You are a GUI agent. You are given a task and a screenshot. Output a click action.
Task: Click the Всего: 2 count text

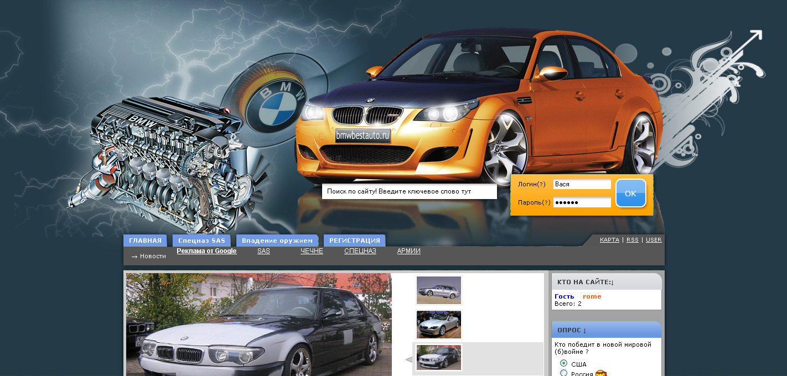(x=568, y=304)
